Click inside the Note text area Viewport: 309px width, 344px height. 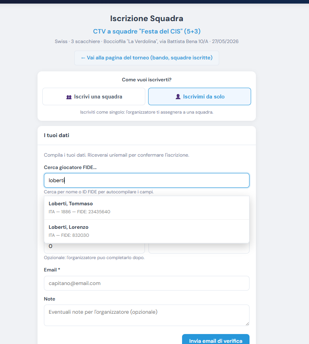tap(147, 315)
